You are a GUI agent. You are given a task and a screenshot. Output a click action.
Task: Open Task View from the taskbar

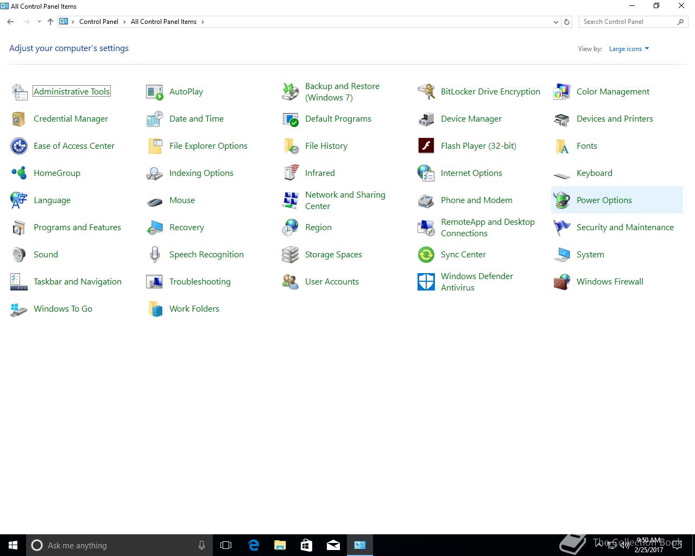(x=226, y=545)
